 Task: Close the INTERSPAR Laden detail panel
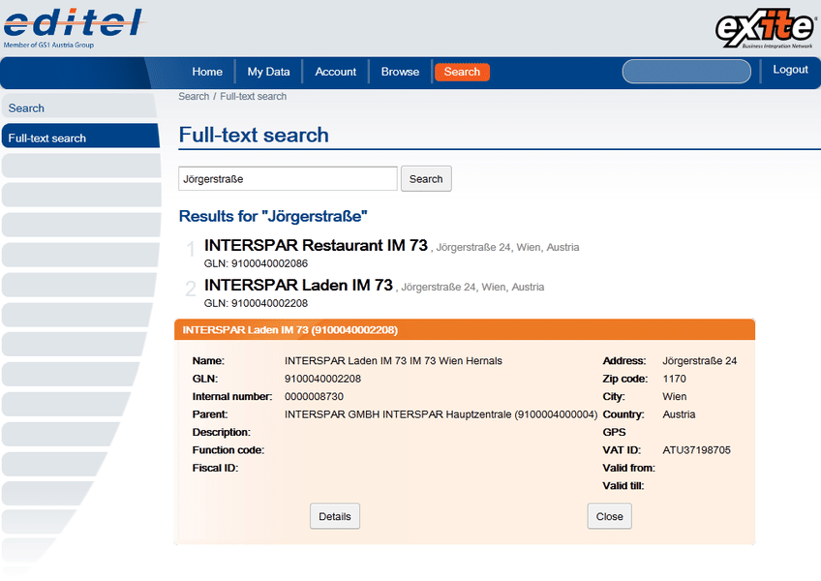(610, 516)
